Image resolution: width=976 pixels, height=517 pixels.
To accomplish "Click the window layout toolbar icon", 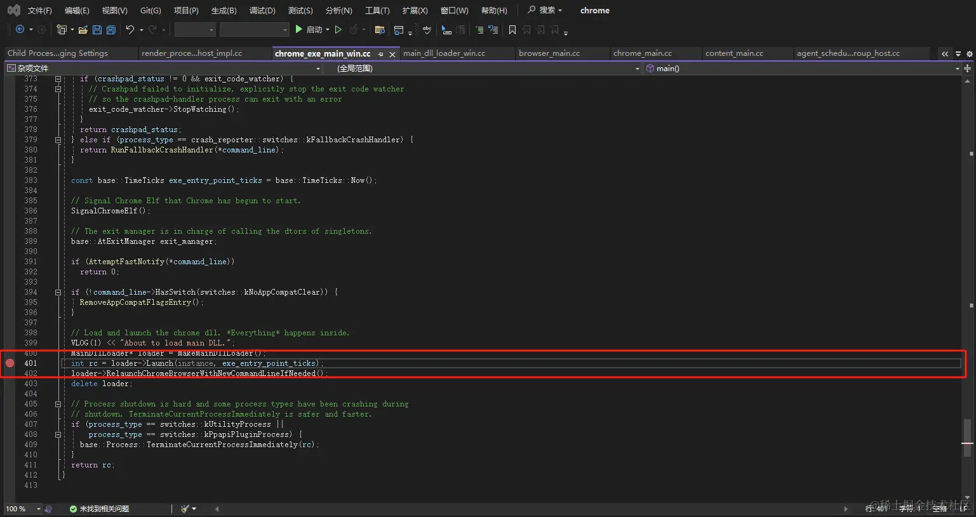I will coord(399,30).
